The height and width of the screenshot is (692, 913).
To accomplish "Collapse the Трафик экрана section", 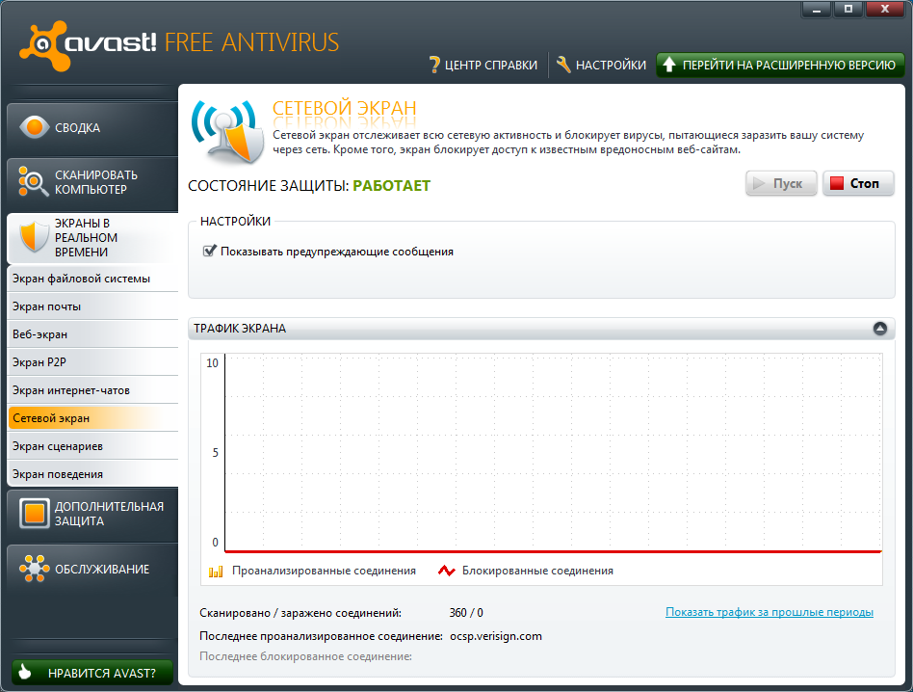I will (x=880, y=329).
